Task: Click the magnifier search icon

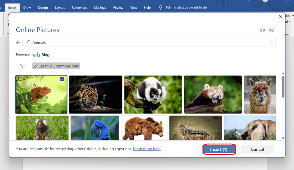Action: [28, 42]
